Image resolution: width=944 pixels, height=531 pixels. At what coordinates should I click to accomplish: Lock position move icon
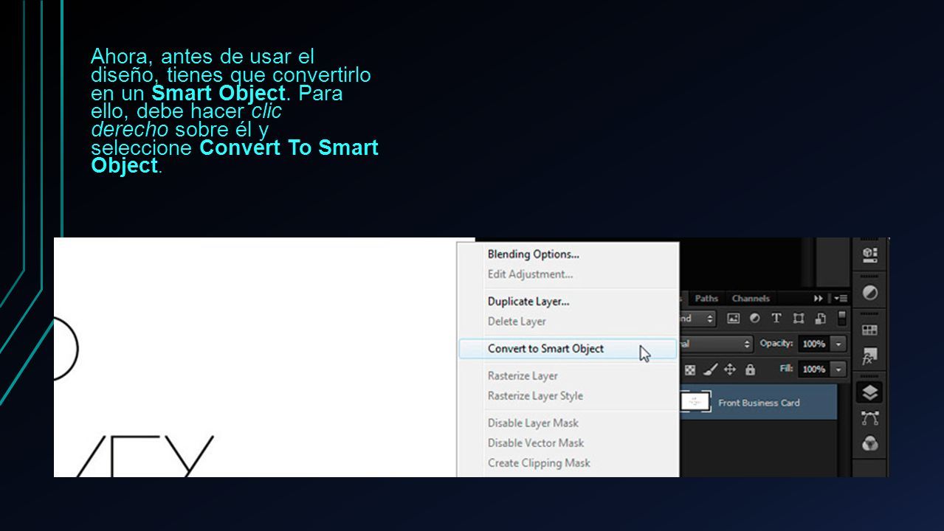[x=730, y=369]
